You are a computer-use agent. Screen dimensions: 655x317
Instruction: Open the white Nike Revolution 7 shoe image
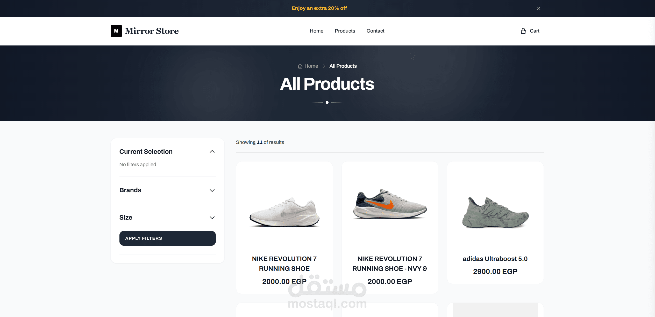284,212
